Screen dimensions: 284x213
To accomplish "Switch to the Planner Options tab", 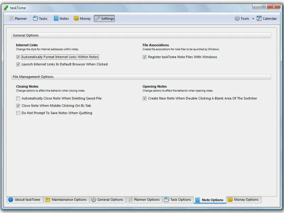I will (144, 200).
